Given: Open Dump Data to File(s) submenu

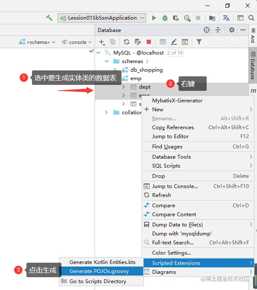Looking at the screenshot, I should click(198, 224).
